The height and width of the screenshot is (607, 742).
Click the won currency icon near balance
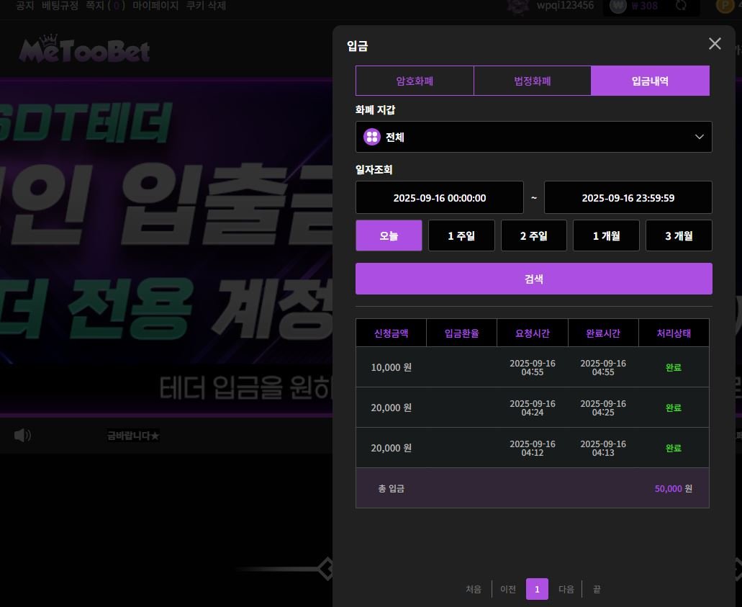coord(617,6)
